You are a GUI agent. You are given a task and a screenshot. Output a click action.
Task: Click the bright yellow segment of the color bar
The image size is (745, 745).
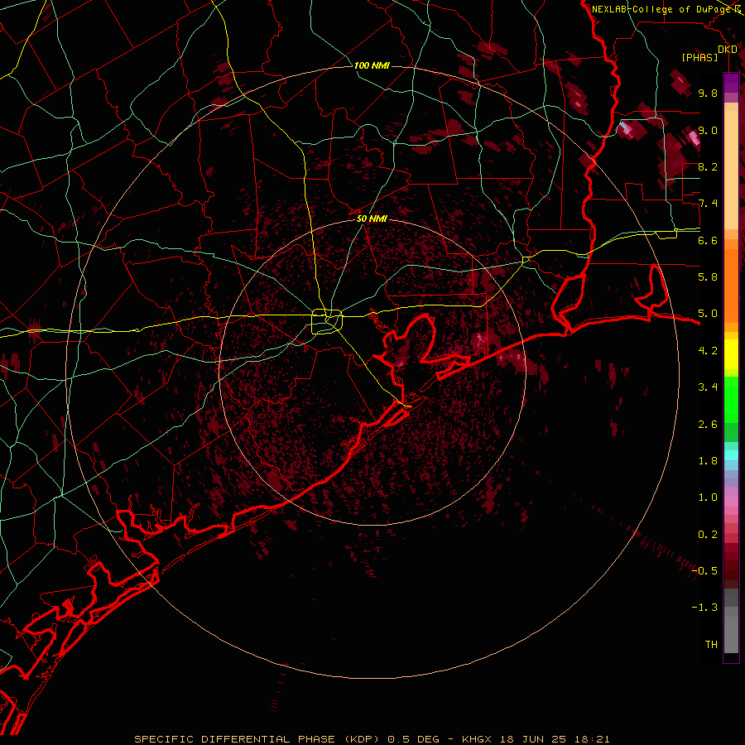[731, 354]
